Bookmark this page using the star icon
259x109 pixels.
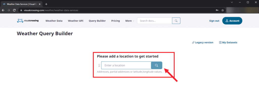pos(223,10)
